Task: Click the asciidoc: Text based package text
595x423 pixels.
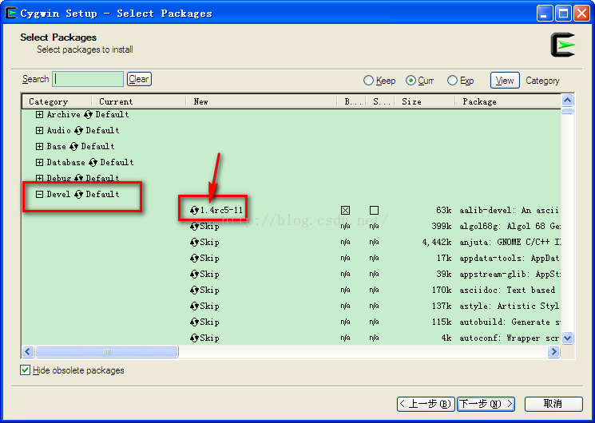Action: point(507,290)
